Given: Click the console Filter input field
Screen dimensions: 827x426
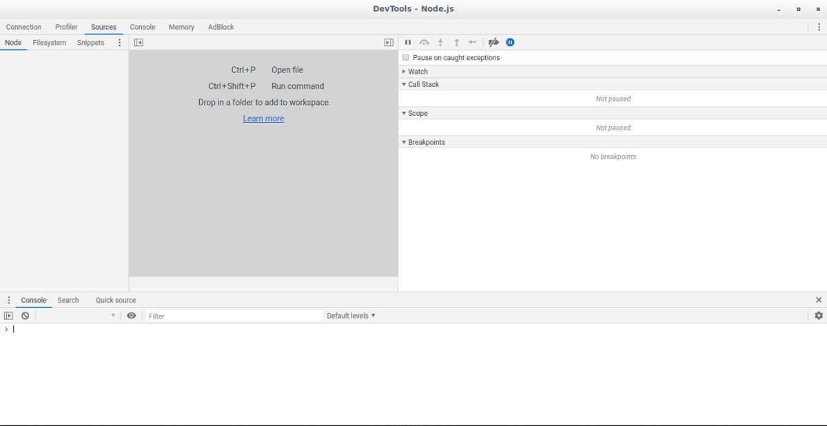Looking at the screenshot, I should (234, 316).
